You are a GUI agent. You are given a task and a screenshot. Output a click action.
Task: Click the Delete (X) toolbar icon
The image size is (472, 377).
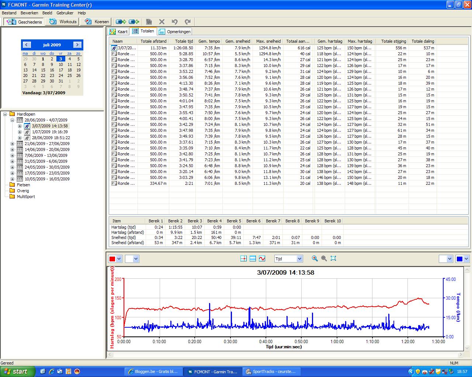[x=162, y=22]
